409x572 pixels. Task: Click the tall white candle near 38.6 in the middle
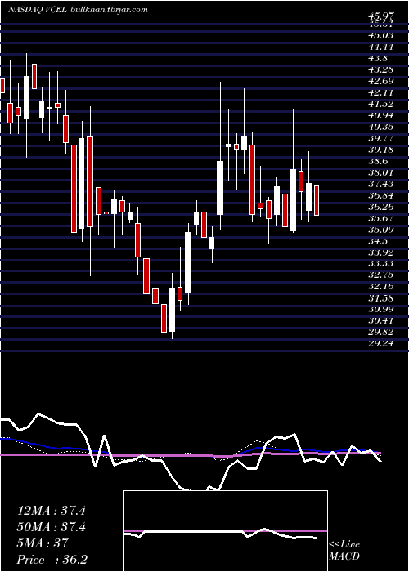tap(220, 188)
